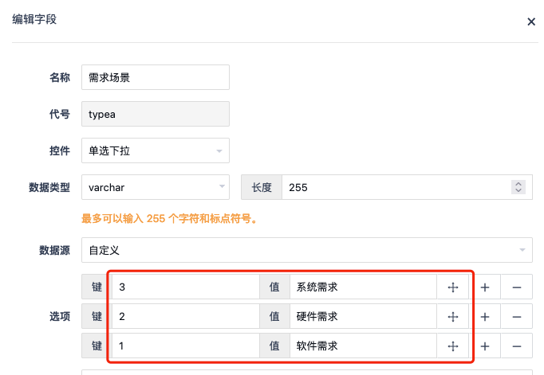This screenshot has width=544, height=375.
Task: Expand the 数据源 dropdown showing 自定义
Action: (307, 250)
